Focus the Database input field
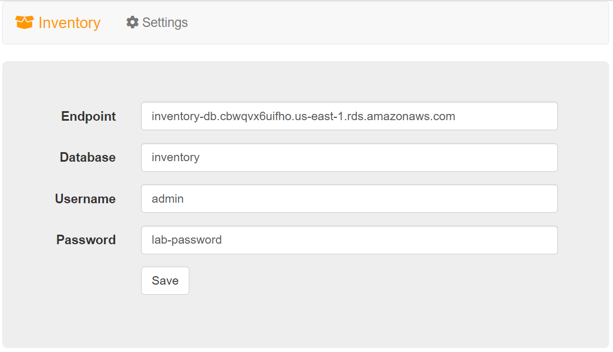613x352 pixels. pyautogui.click(x=349, y=157)
